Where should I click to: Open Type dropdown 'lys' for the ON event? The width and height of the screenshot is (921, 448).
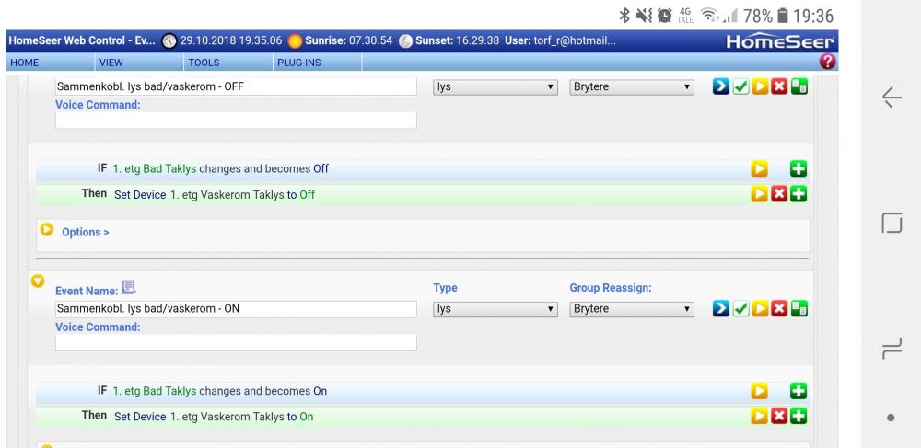(495, 309)
